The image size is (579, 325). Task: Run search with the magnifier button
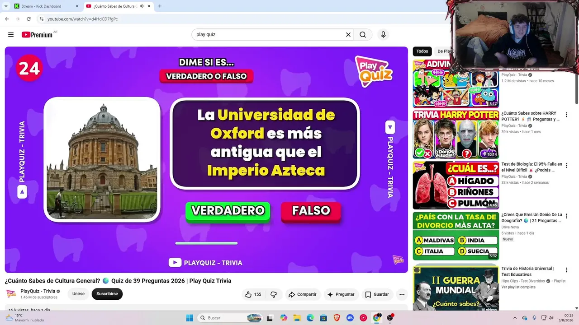coord(363,35)
